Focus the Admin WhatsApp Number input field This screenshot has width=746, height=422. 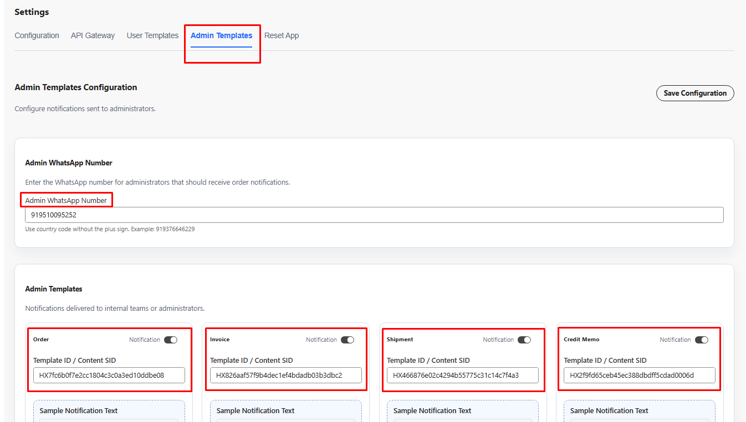[374, 215]
